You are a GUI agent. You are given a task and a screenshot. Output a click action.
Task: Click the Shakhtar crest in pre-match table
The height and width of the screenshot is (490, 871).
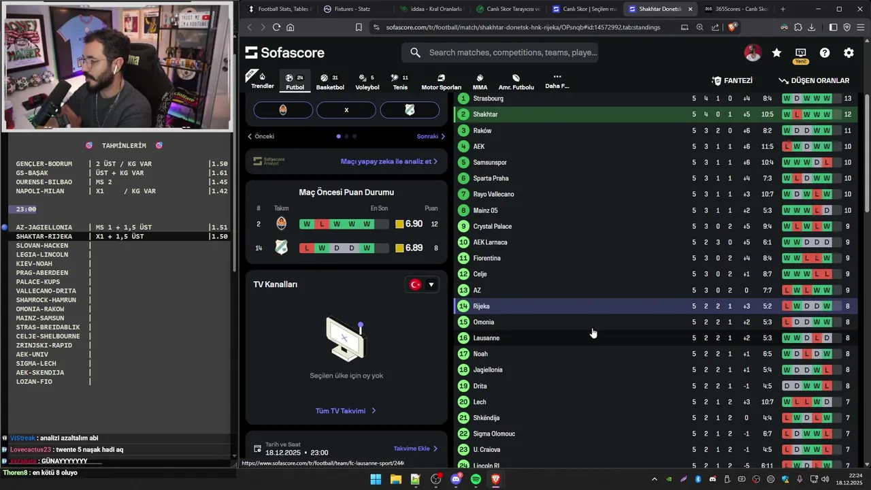pos(281,224)
